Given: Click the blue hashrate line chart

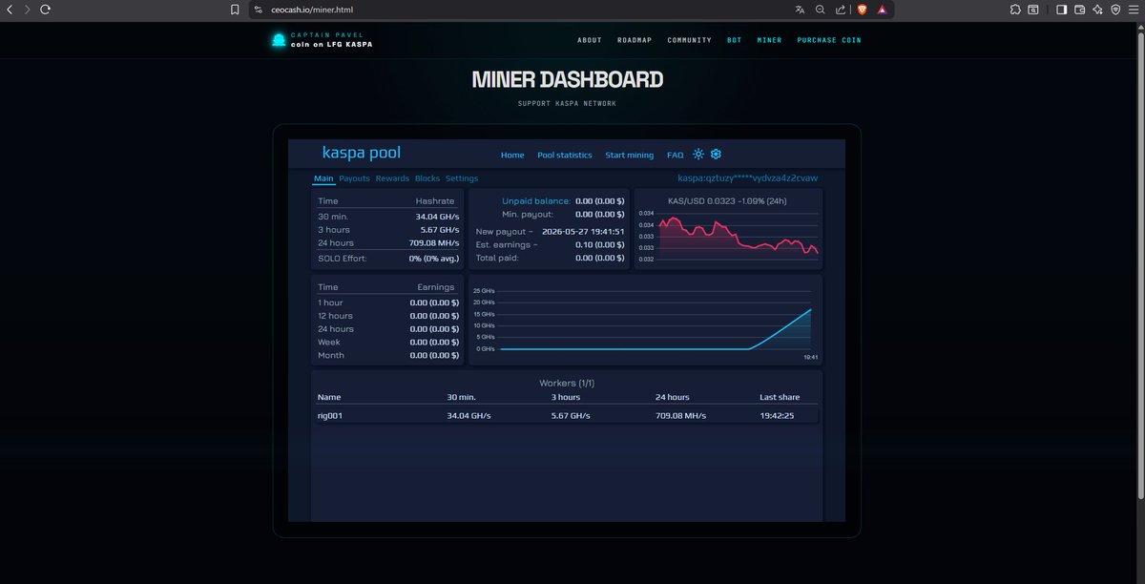Looking at the screenshot, I should pyautogui.click(x=655, y=321).
